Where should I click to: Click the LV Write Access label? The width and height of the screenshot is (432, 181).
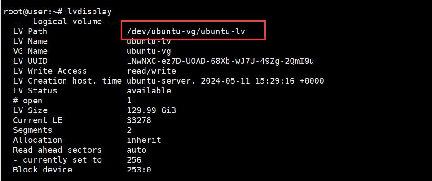50,71
